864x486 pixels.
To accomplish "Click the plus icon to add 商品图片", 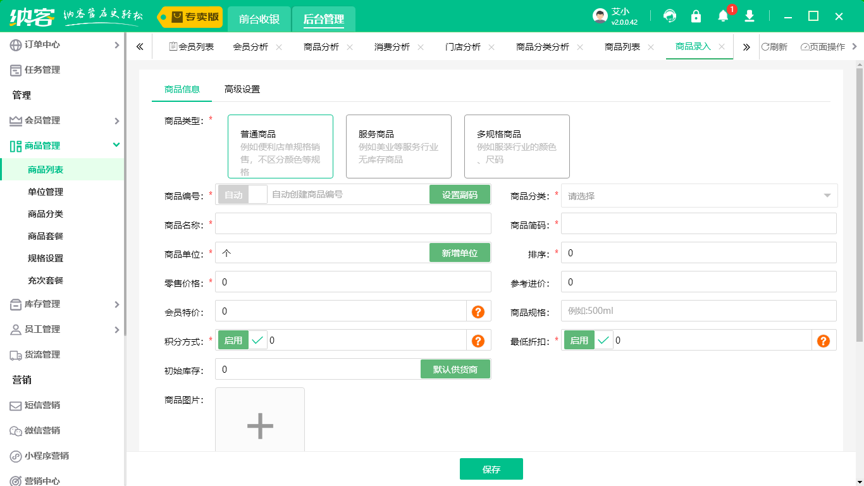I will pos(260,426).
